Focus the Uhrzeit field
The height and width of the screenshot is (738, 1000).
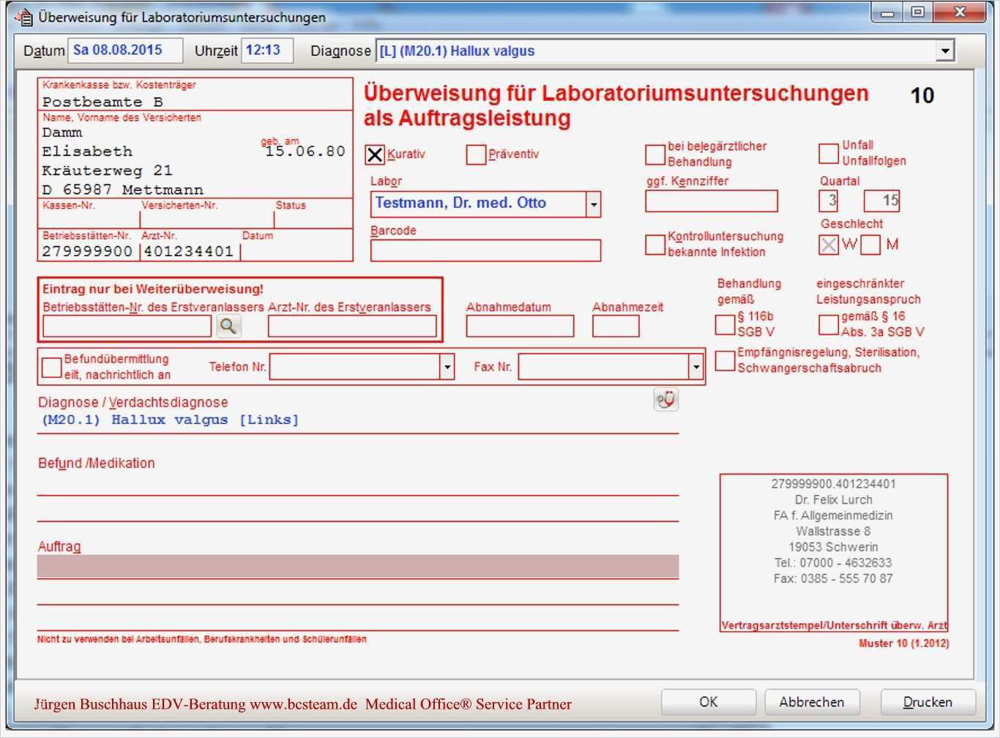(267, 51)
